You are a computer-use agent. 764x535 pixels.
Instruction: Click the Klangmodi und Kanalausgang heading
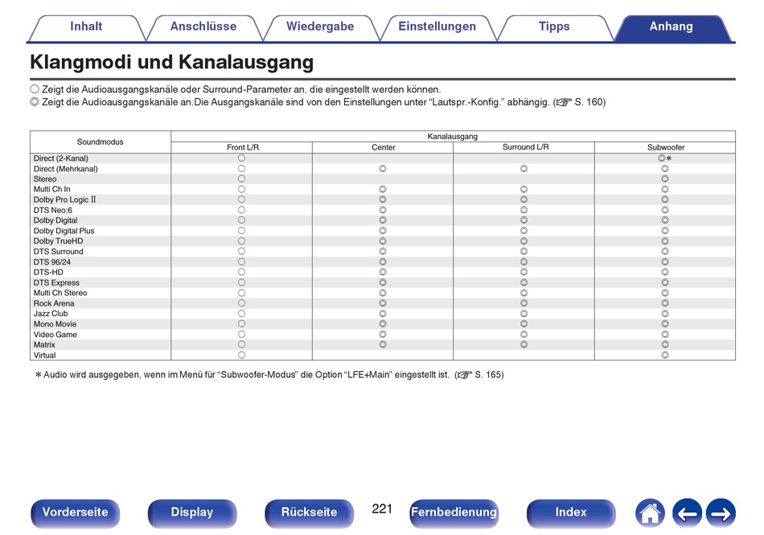click(x=171, y=63)
